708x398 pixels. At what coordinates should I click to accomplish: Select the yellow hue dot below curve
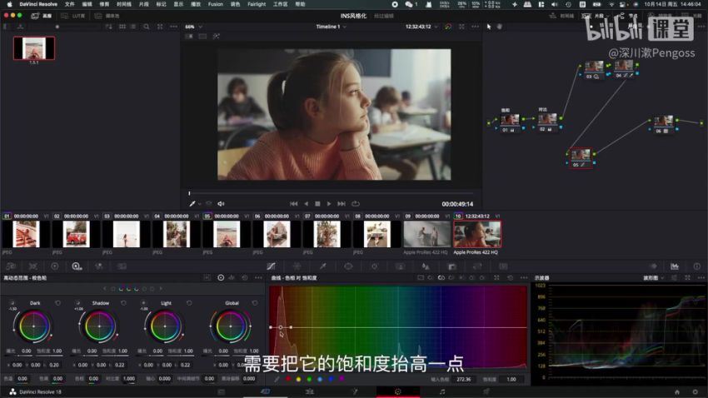pos(298,379)
